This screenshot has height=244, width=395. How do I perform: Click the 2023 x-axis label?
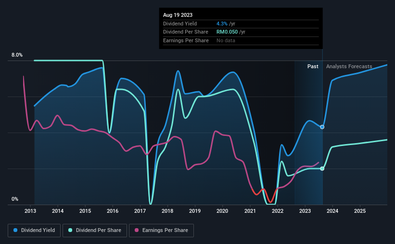click(305, 211)
